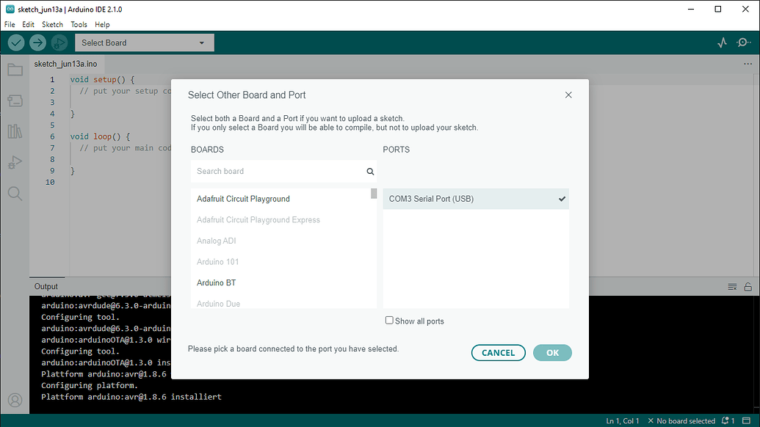Click the Search board input field
760x427 pixels.
[279, 171]
